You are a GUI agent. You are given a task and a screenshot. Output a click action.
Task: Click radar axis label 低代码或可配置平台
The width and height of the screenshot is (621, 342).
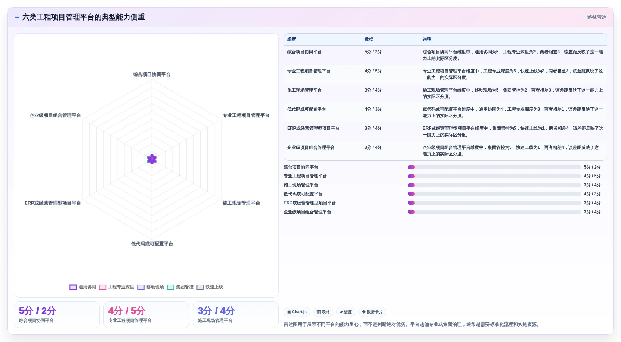point(152,244)
